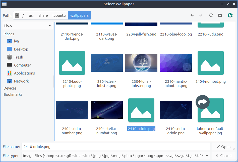Screen dimensions: 238x162
Task: Click the File name input field
Action: (115, 147)
